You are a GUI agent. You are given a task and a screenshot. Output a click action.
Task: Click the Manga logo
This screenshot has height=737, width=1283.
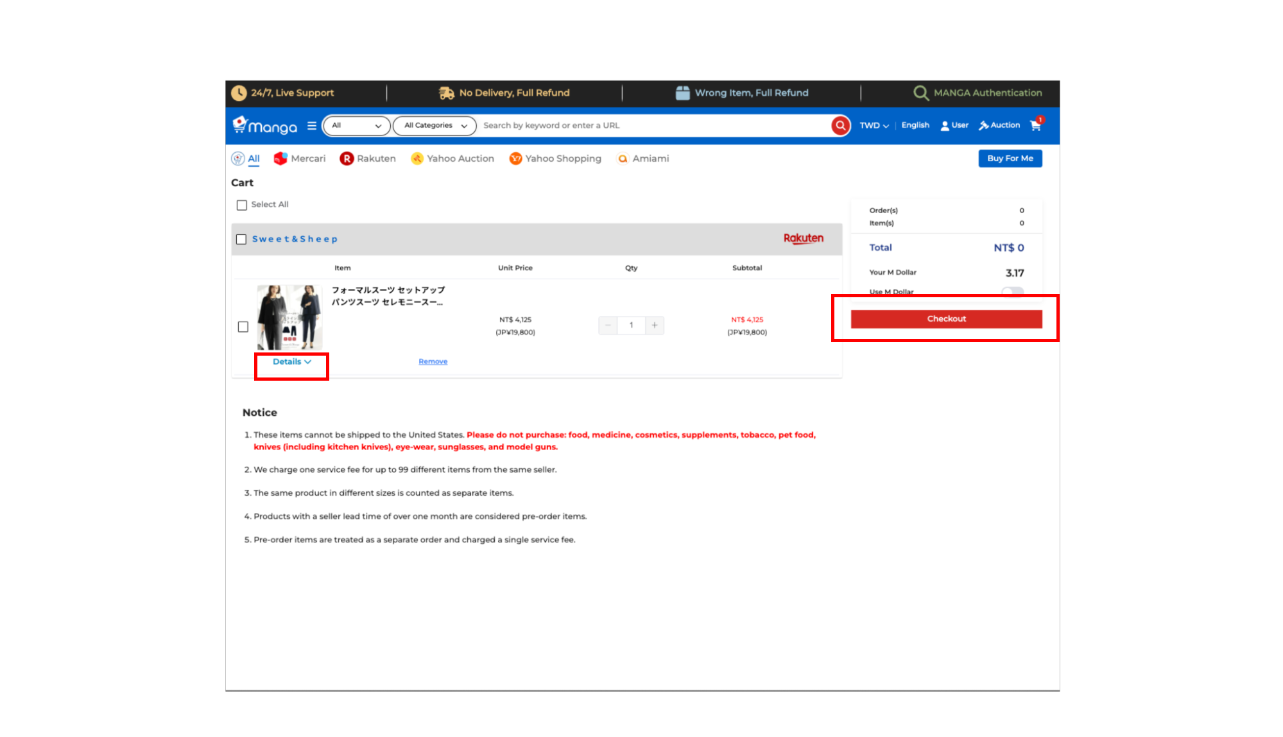[x=266, y=126]
